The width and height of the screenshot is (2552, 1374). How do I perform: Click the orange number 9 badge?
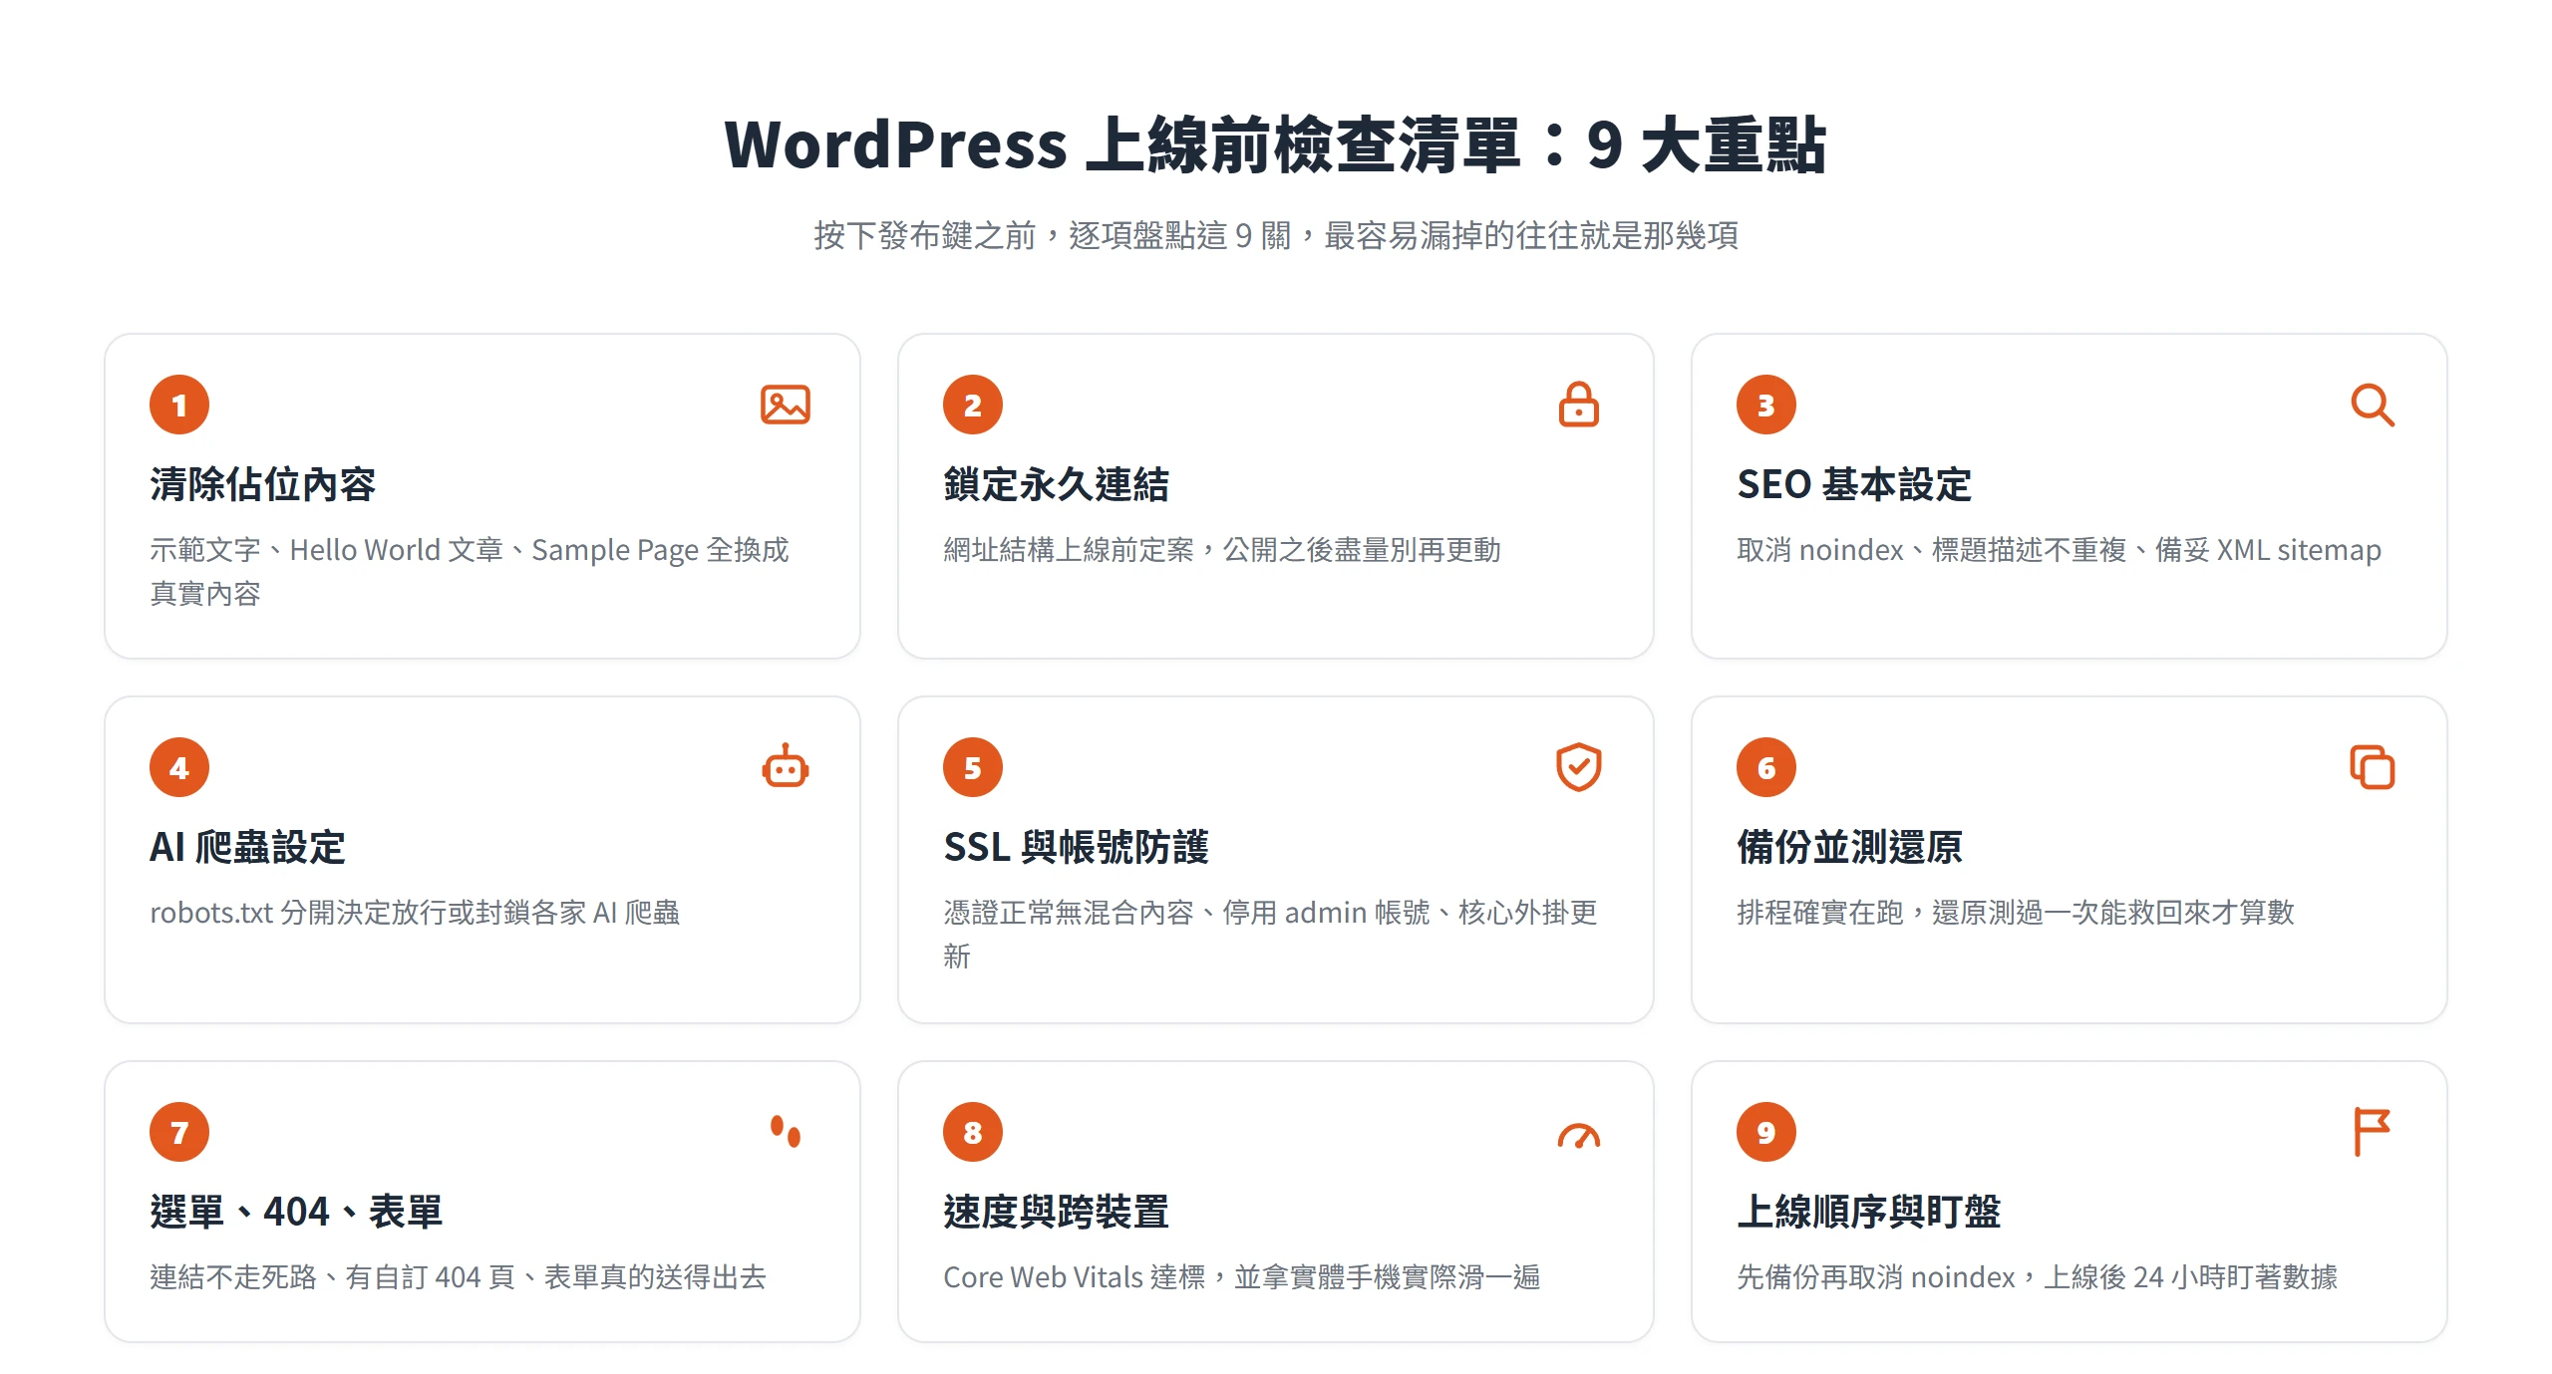(x=1766, y=1132)
